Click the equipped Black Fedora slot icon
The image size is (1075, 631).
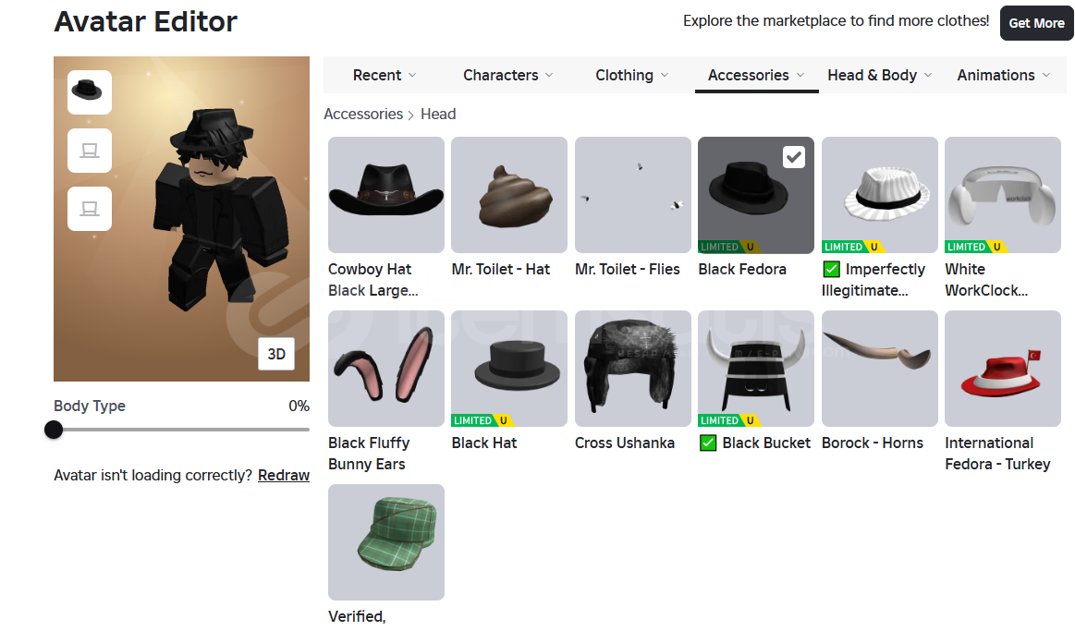pos(89,92)
